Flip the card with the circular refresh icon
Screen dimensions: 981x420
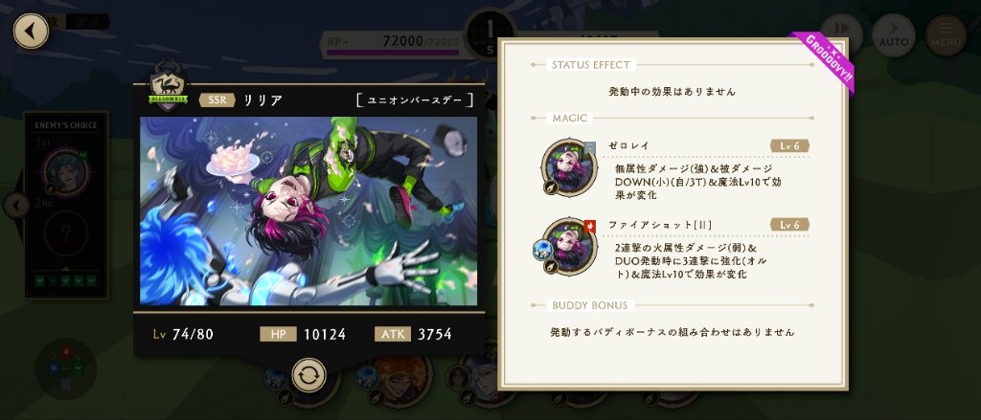click(309, 375)
